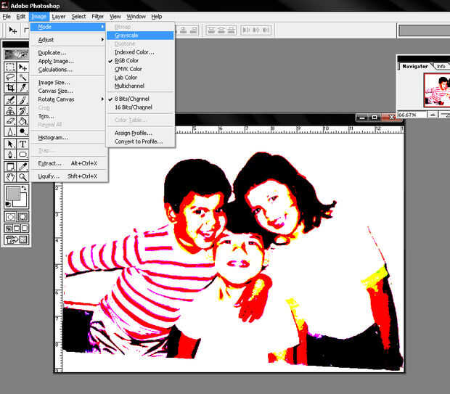The width and height of the screenshot is (450, 394).
Task: Select the Lasso tool
Action: [10, 78]
